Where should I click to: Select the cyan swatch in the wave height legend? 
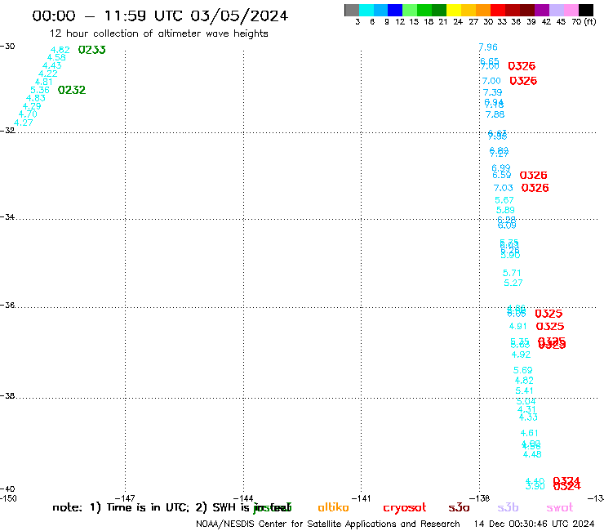pyautogui.click(x=366, y=10)
